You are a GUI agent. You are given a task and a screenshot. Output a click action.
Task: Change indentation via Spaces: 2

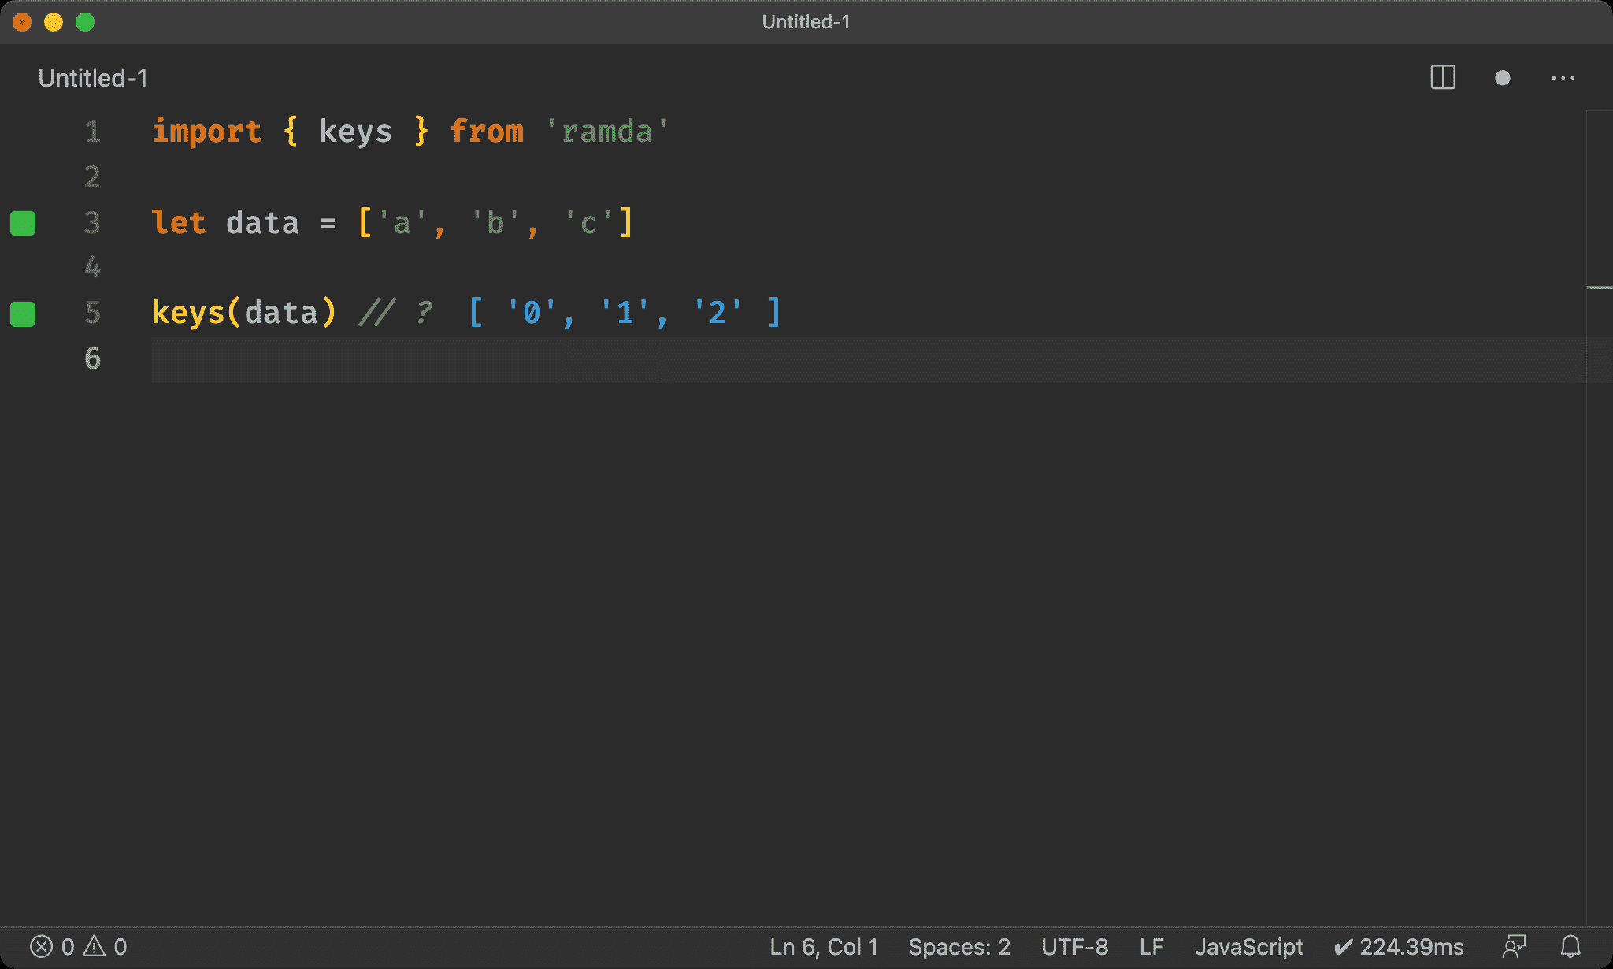click(x=959, y=946)
